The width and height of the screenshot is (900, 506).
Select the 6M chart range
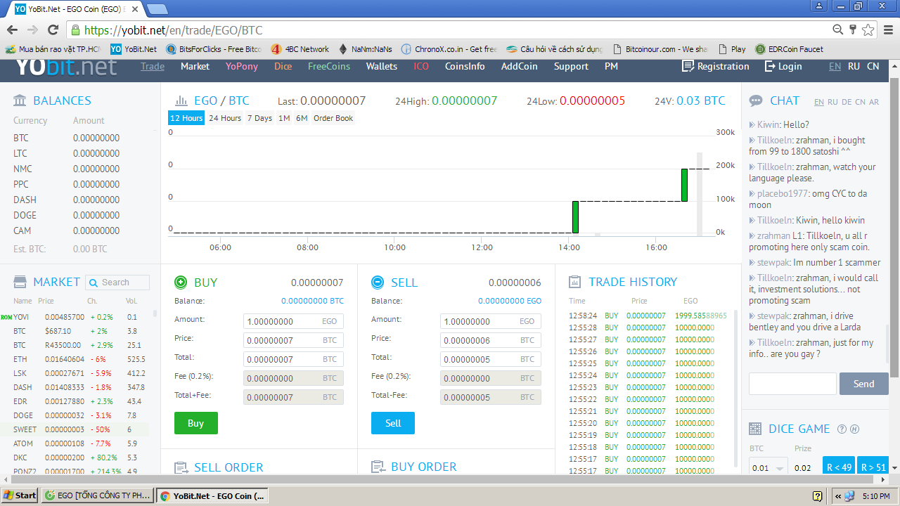302,118
